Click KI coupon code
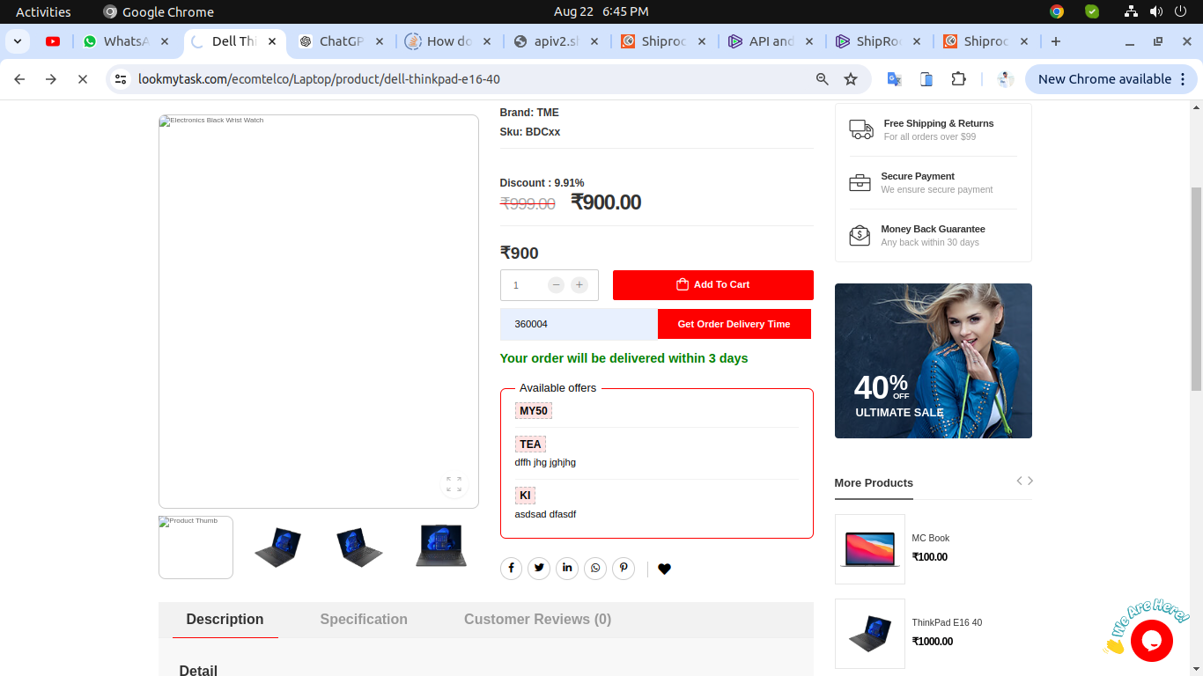1203x676 pixels. (x=525, y=496)
